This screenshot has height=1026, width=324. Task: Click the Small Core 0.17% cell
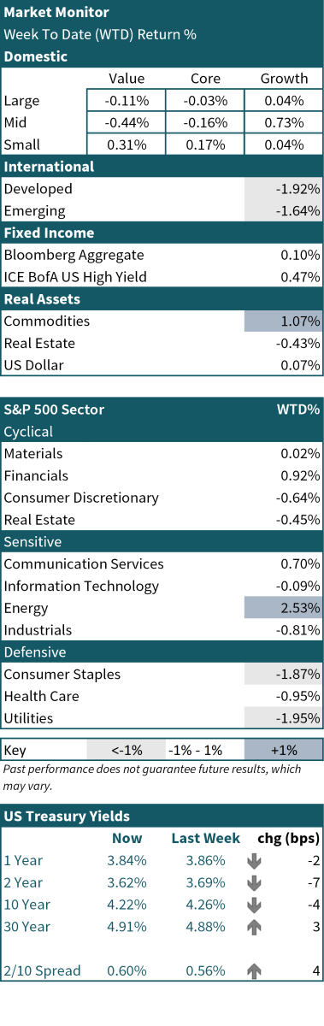point(204,145)
